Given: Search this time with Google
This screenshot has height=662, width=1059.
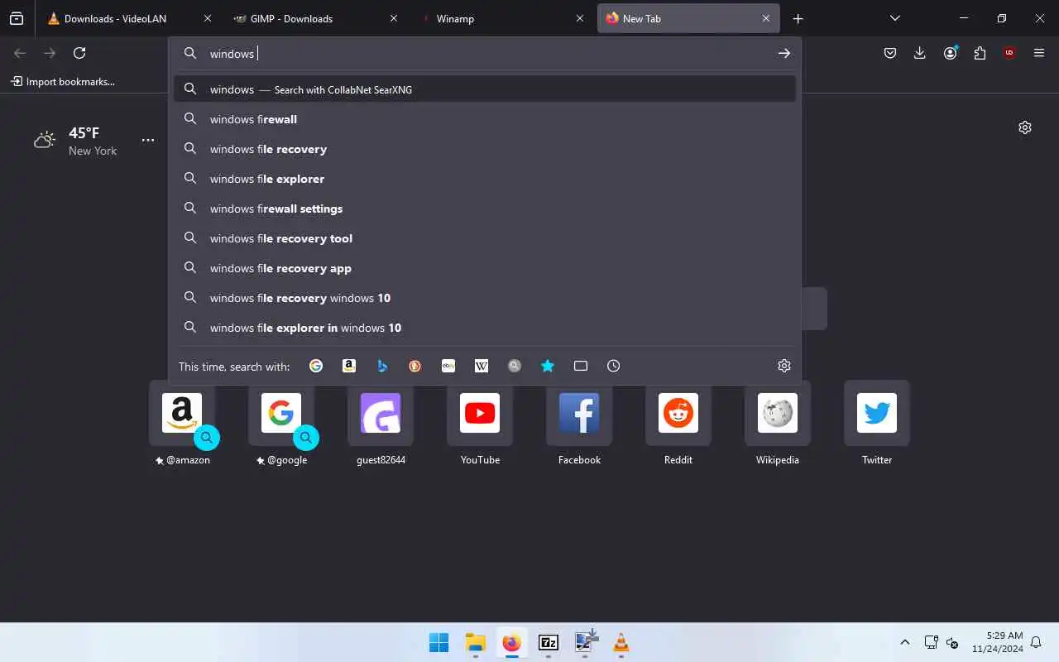Looking at the screenshot, I should 316,366.
